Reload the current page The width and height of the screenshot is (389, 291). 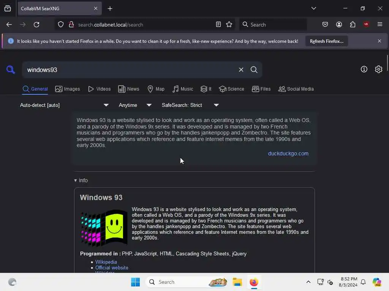click(36, 25)
